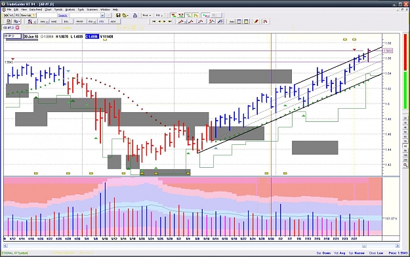Click the red down-triangle marker near 1.5543
Image resolution: width=410 pixels, height=257 pixels.
13,59
